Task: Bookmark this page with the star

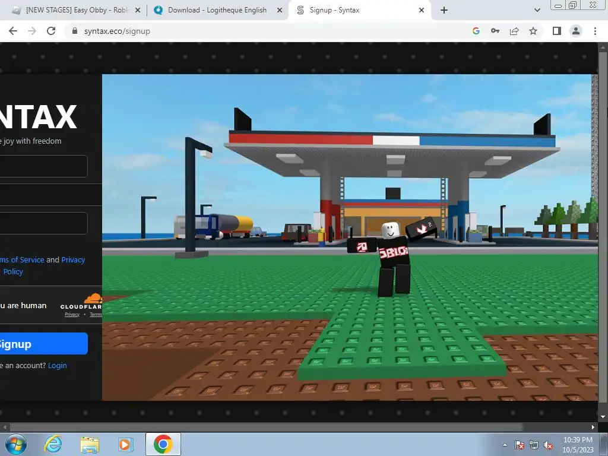Action: [533, 31]
